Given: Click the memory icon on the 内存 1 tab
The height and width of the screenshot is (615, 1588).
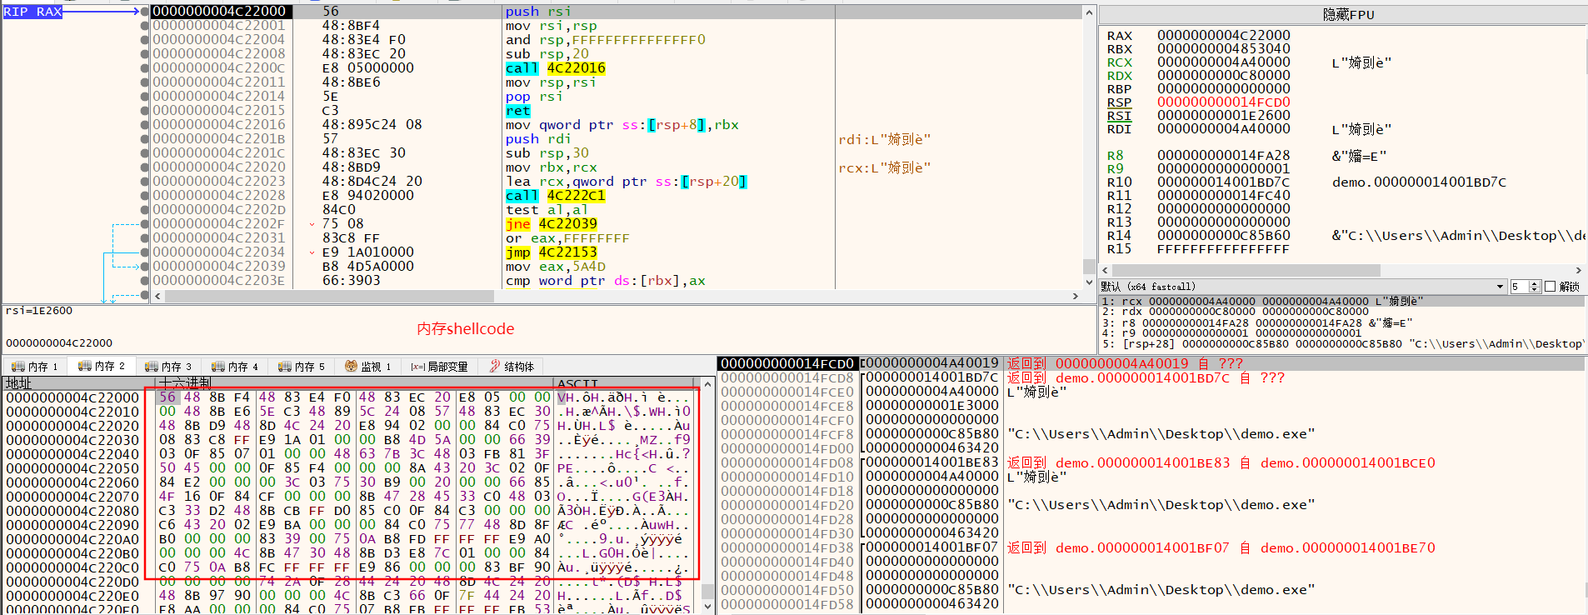Looking at the screenshot, I should (x=17, y=367).
